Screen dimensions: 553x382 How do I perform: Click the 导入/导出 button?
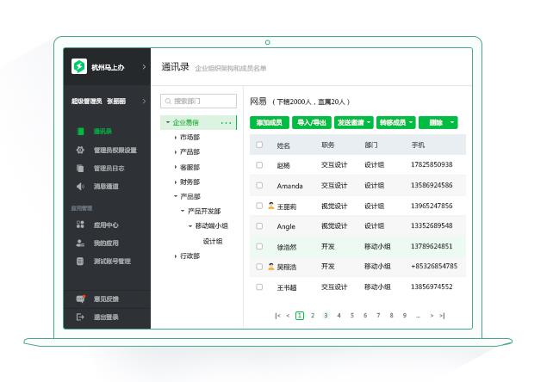pos(312,123)
